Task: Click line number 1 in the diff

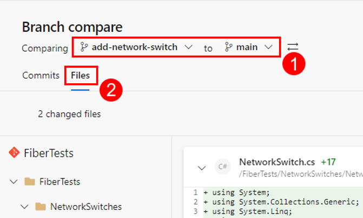Action: pos(195,193)
